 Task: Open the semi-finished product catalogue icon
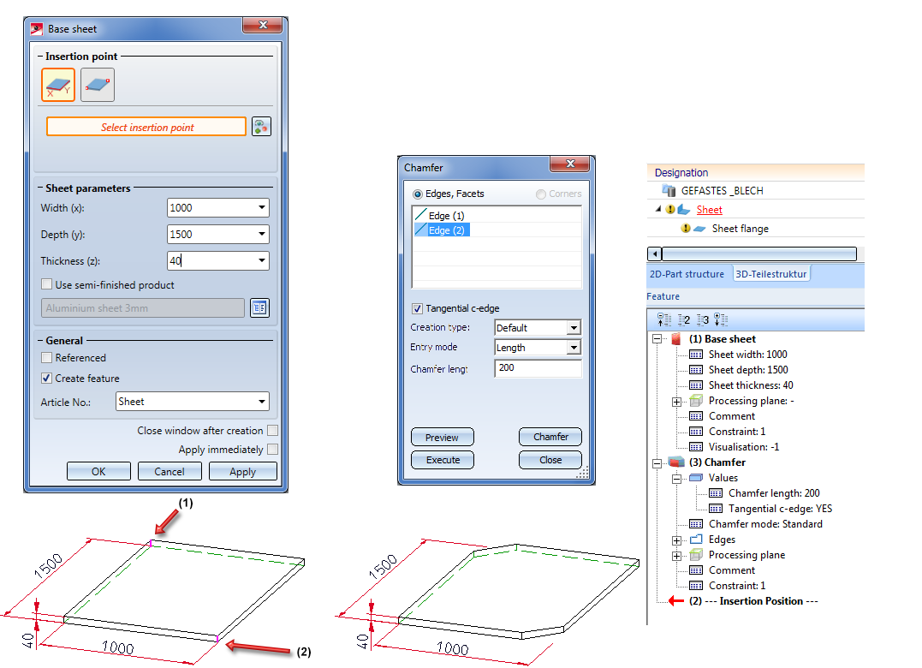pyautogui.click(x=259, y=308)
